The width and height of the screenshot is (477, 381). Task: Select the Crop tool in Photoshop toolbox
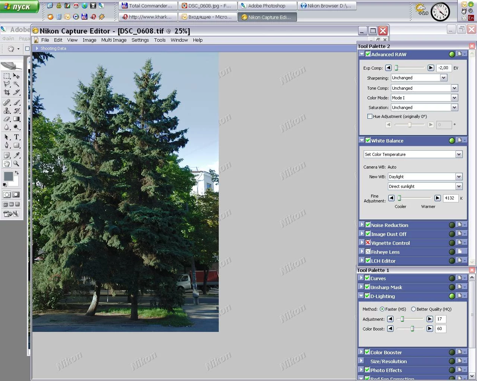click(7, 92)
